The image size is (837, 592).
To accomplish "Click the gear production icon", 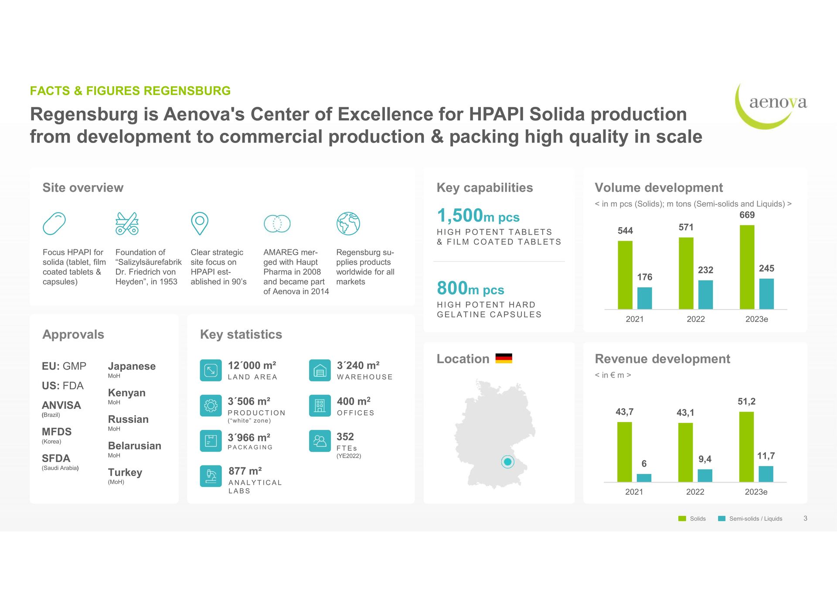I will (211, 406).
